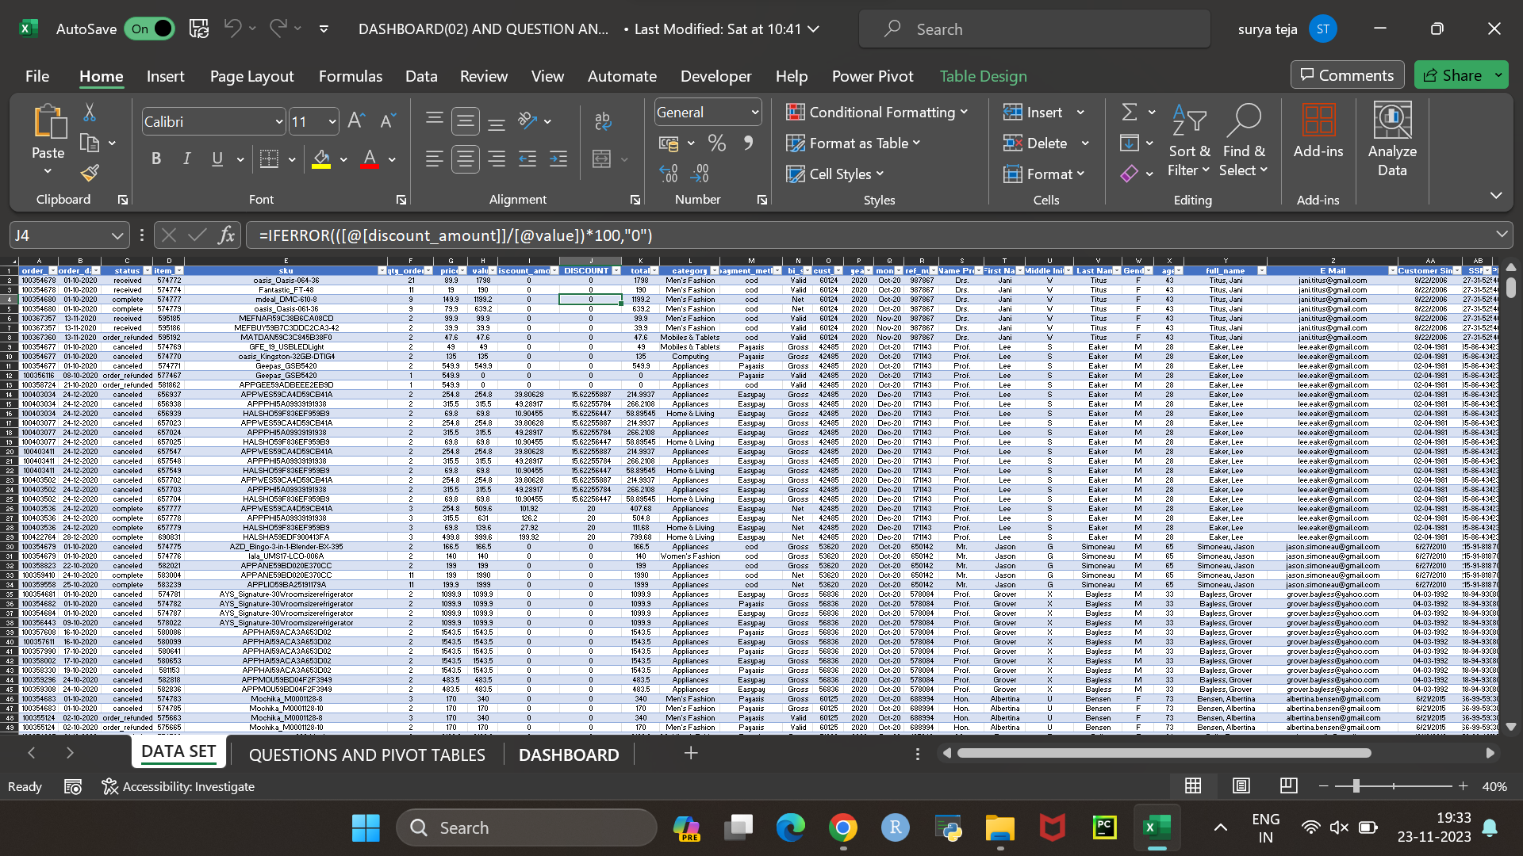Image resolution: width=1523 pixels, height=856 pixels.
Task: Click the Wrap Text icon
Action: pos(602,121)
